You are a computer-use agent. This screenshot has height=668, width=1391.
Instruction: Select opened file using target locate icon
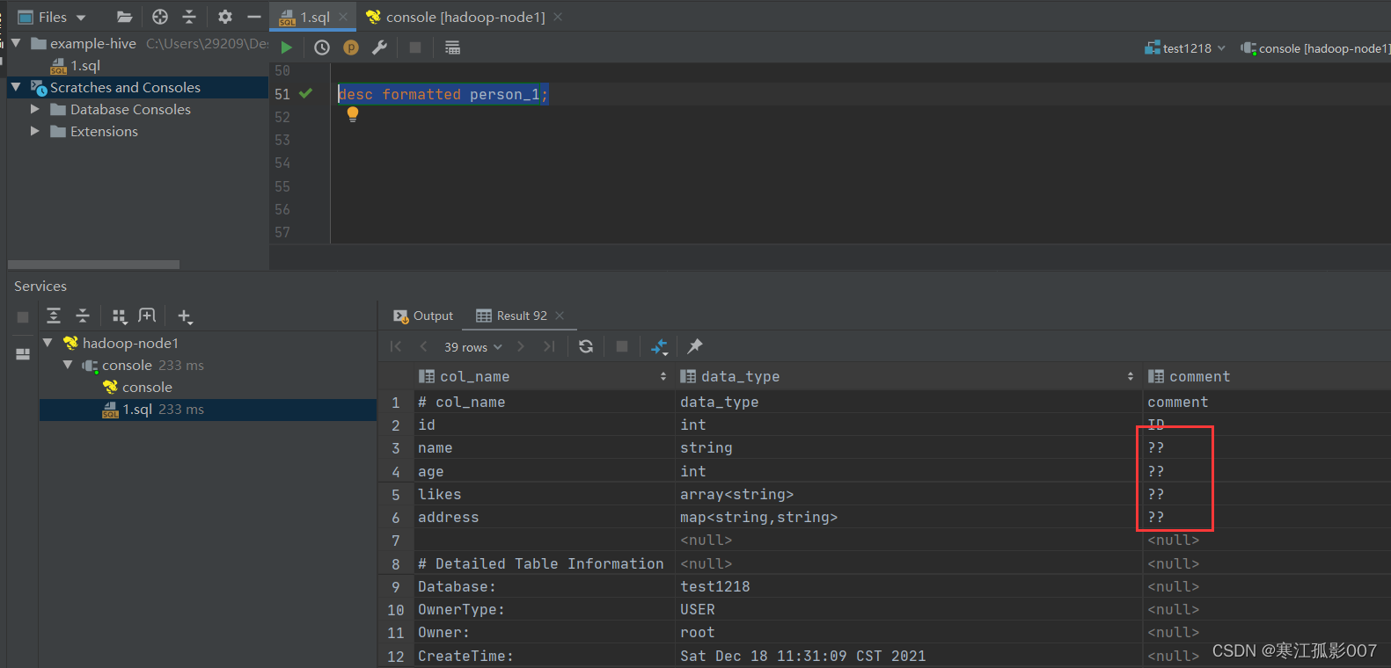[160, 17]
